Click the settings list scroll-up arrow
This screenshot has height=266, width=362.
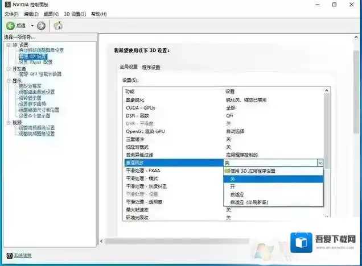click(x=327, y=90)
